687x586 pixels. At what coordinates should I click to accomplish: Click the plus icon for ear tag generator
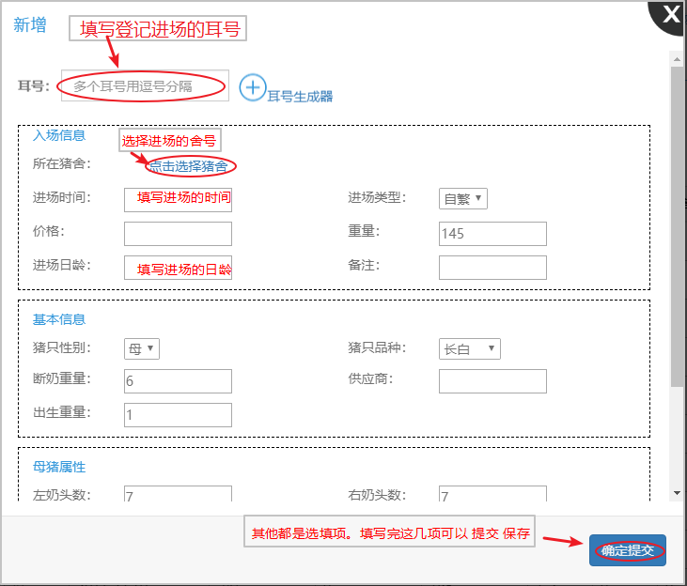tap(253, 87)
